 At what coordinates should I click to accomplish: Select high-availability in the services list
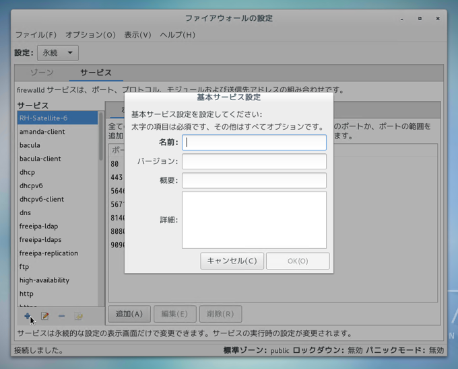[x=57, y=280]
